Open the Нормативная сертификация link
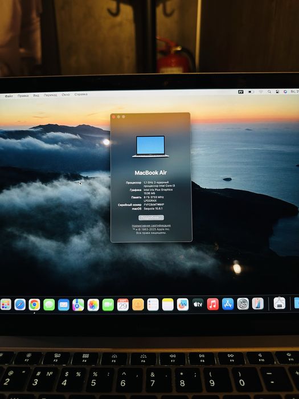The width and height of the screenshot is (299, 399). (x=151, y=226)
